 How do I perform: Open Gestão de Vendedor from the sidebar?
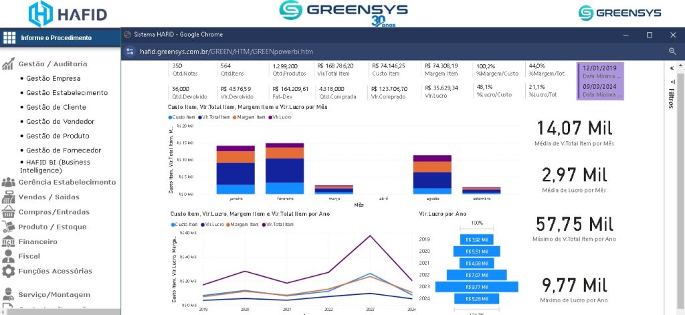click(x=60, y=122)
